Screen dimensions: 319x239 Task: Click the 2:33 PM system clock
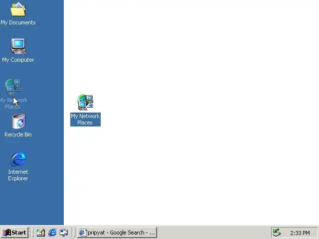pos(300,233)
